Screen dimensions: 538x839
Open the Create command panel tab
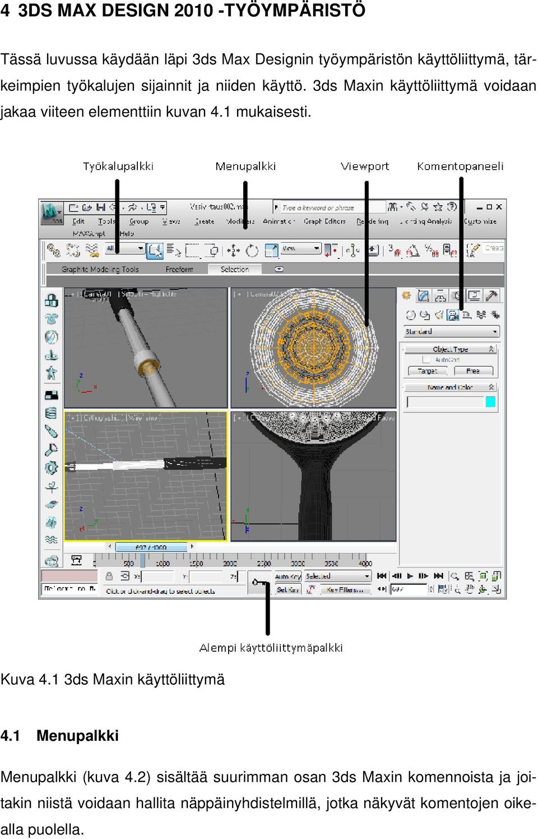(407, 296)
